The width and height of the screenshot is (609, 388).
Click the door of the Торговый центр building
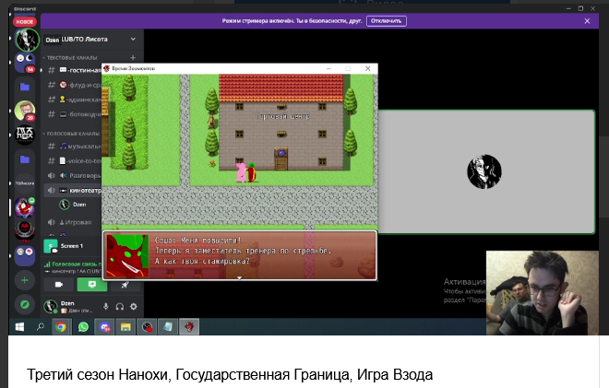281,159
